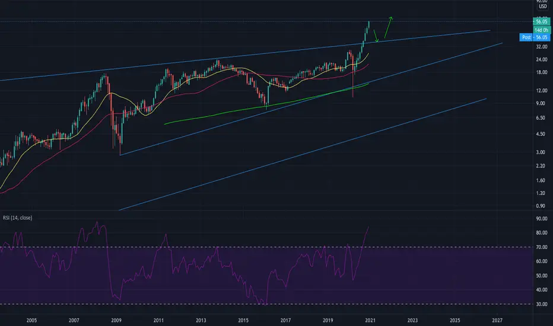Click the 18.00 price axis label
The height and width of the screenshot is (326, 553).
[x=542, y=72]
